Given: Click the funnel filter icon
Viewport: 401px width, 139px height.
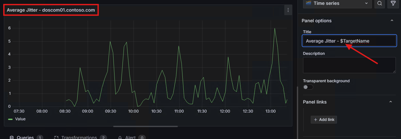Looking at the screenshot, I should pyautogui.click(x=393, y=3).
